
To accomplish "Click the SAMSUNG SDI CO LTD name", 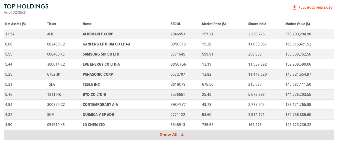I will click(x=101, y=54).
